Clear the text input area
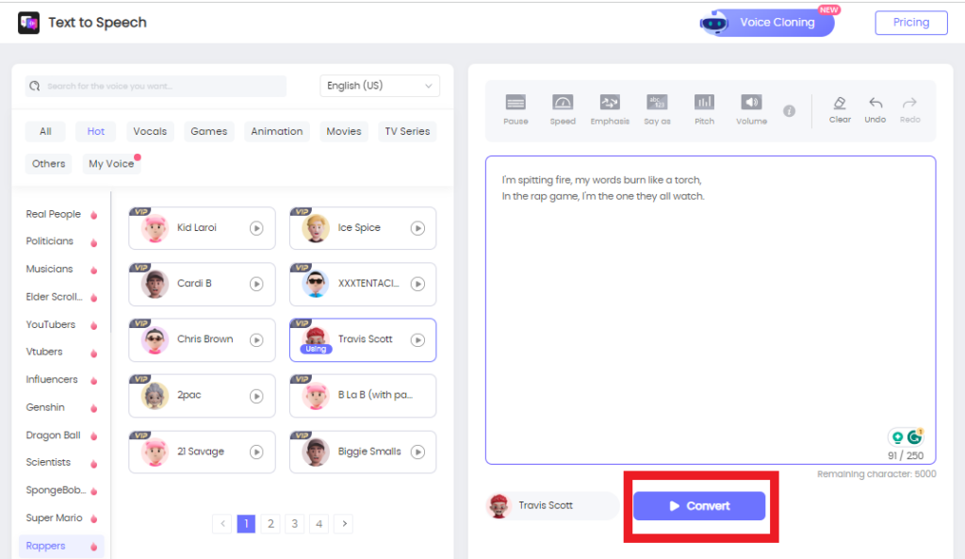Viewport: 965px width, 559px height. coord(839,108)
